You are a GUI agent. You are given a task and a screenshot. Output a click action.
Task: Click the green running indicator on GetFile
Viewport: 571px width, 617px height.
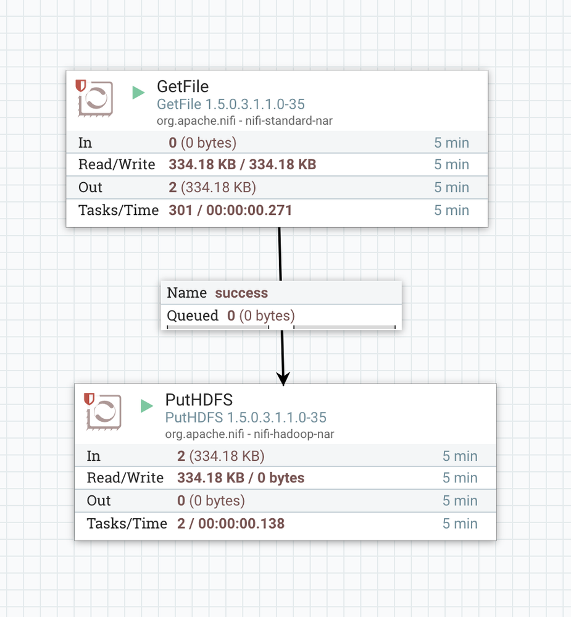138,93
